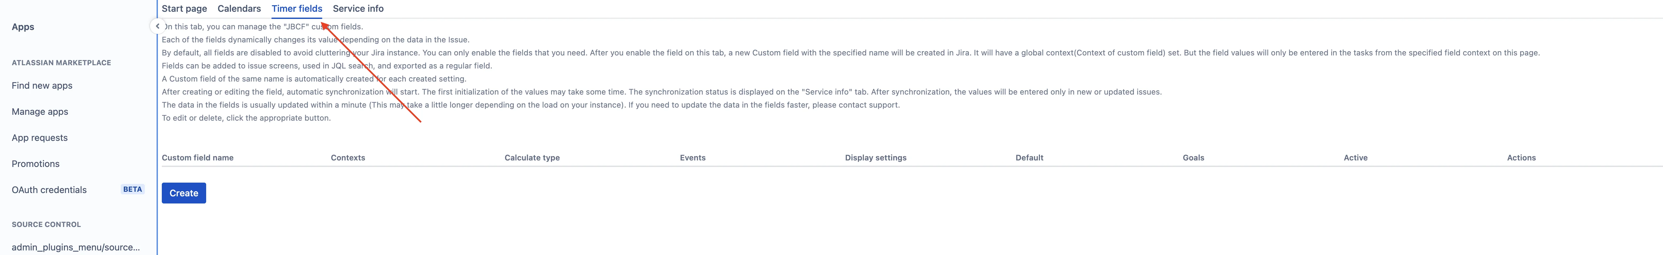Screen dimensions: 1663x255
Task: Click the Events column header
Action: click(x=693, y=157)
